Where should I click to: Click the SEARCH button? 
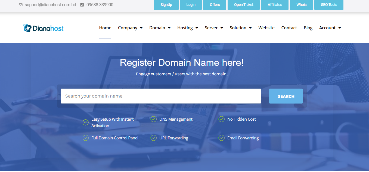coord(286,96)
